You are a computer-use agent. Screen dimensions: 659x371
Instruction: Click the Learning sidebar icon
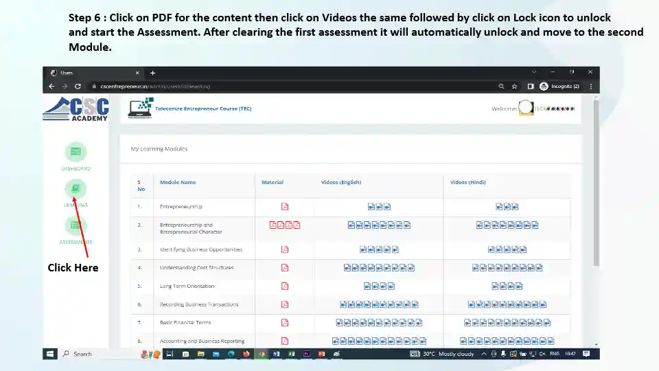click(x=76, y=188)
